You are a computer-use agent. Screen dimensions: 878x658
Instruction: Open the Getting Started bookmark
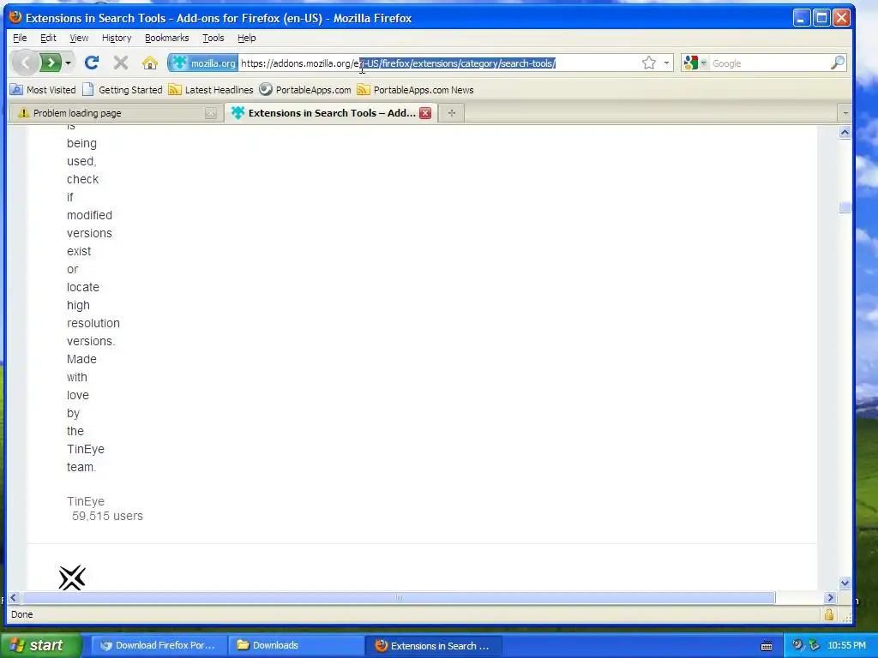122,89
